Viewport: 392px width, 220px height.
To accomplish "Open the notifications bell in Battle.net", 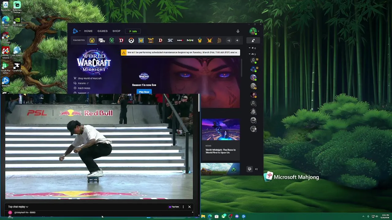I will (238, 31).
